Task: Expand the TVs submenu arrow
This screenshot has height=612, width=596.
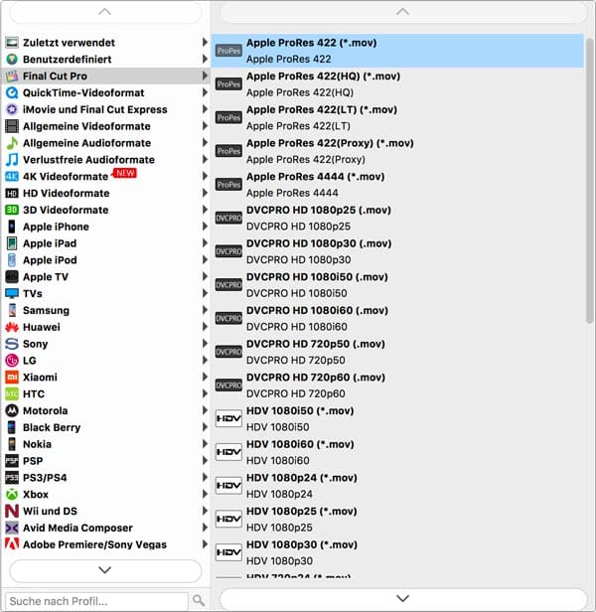Action: tap(205, 293)
